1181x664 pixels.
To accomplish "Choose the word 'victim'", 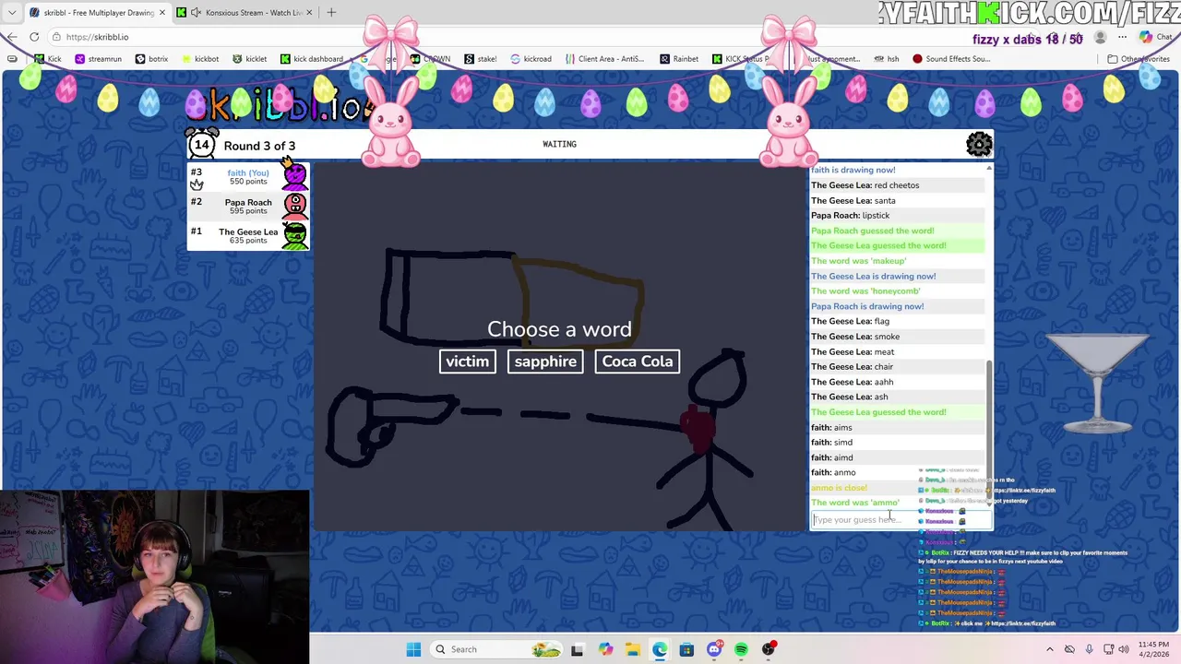I will pos(467,362).
